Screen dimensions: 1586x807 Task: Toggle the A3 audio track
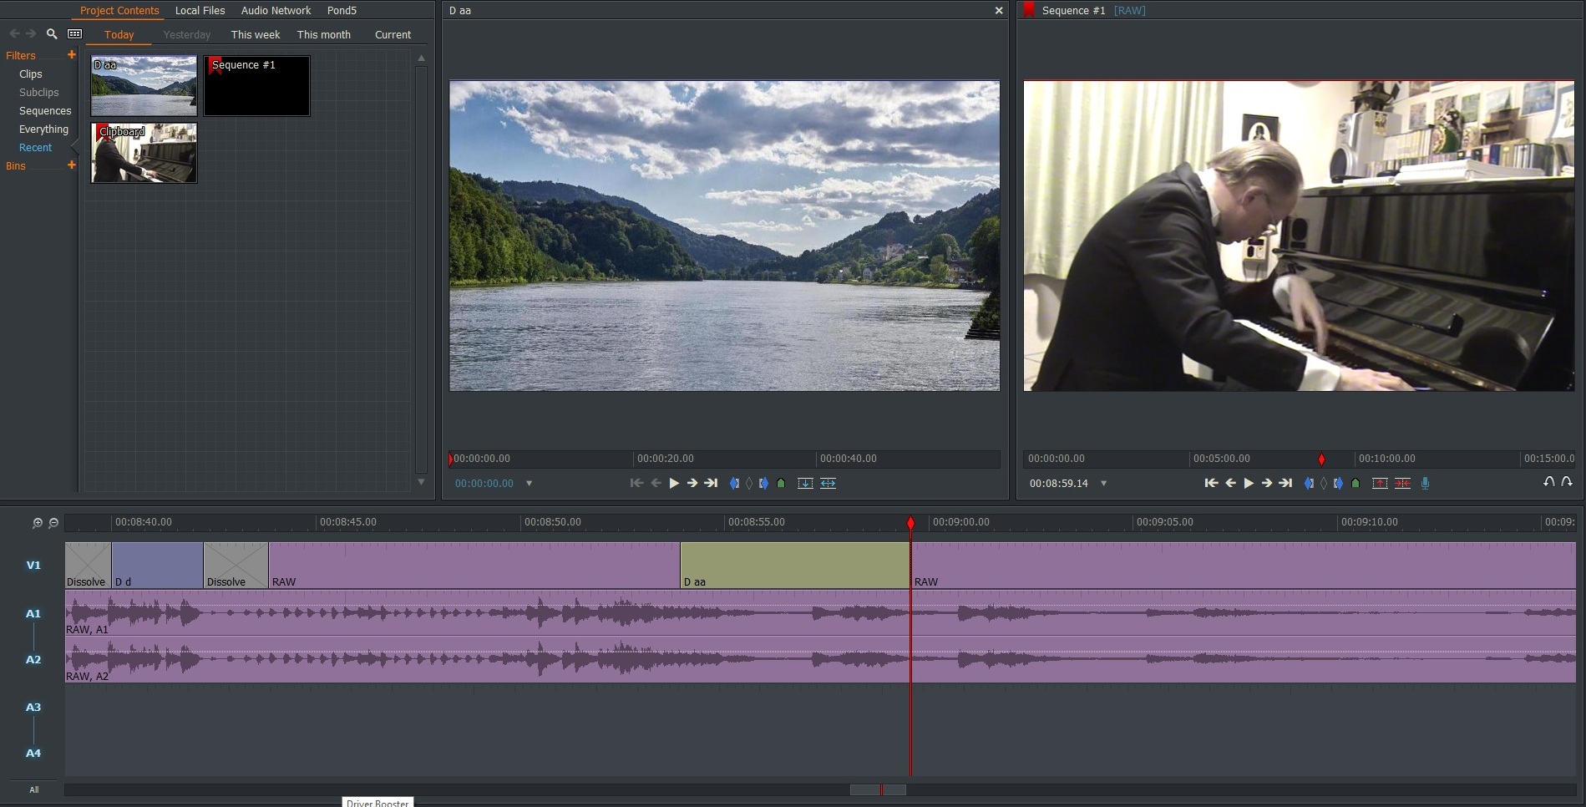click(x=33, y=707)
